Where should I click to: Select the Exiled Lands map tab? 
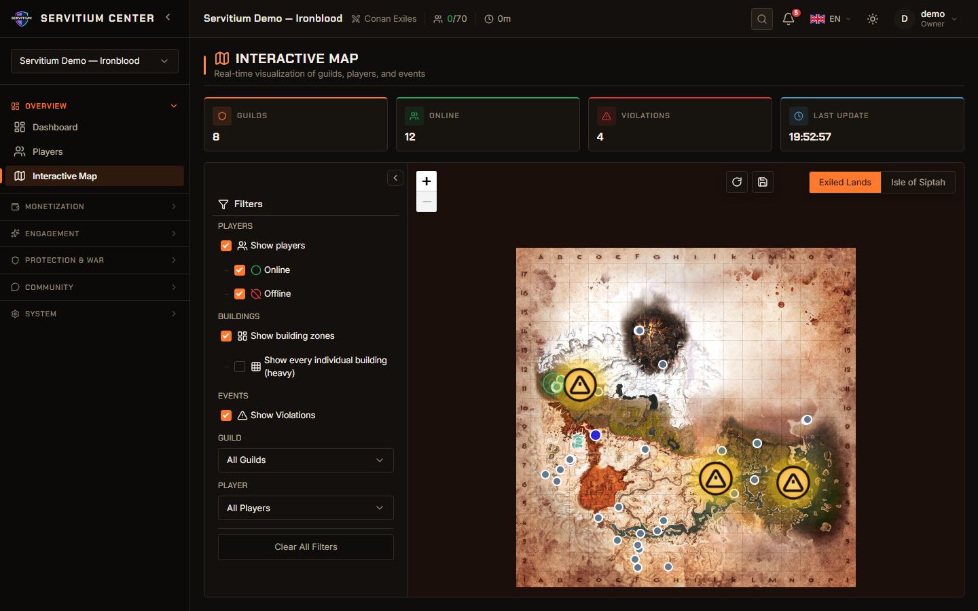(845, 182)
